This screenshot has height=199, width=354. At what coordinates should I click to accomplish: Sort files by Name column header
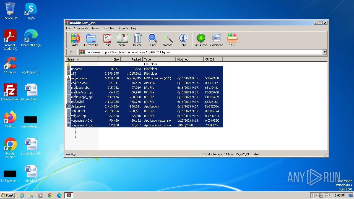[x=82, y=59]
